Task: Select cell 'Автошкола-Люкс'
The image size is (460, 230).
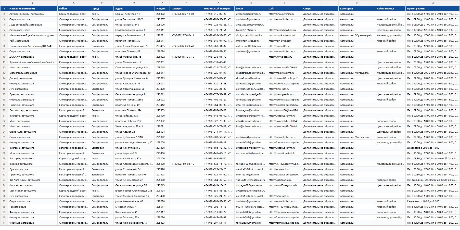Action: [33, 30]
